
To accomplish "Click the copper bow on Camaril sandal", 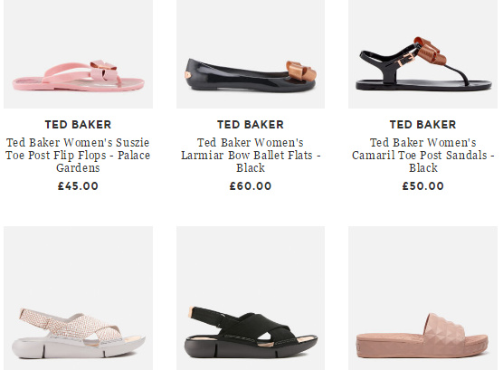I will 431,51.
